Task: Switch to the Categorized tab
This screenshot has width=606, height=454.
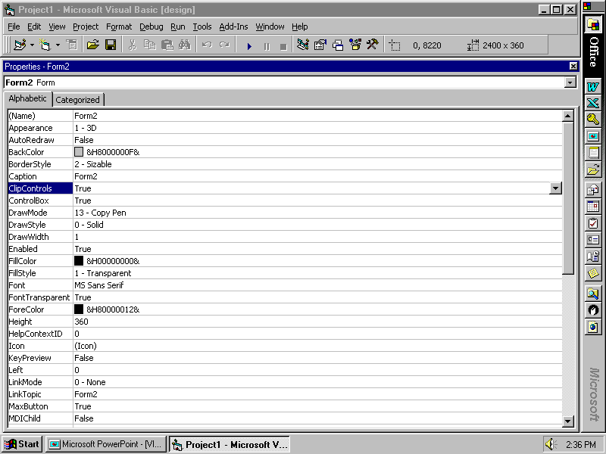Action: click(78, 100)
